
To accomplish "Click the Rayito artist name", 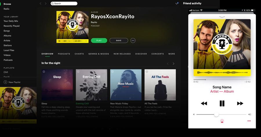I will point(94,22).
